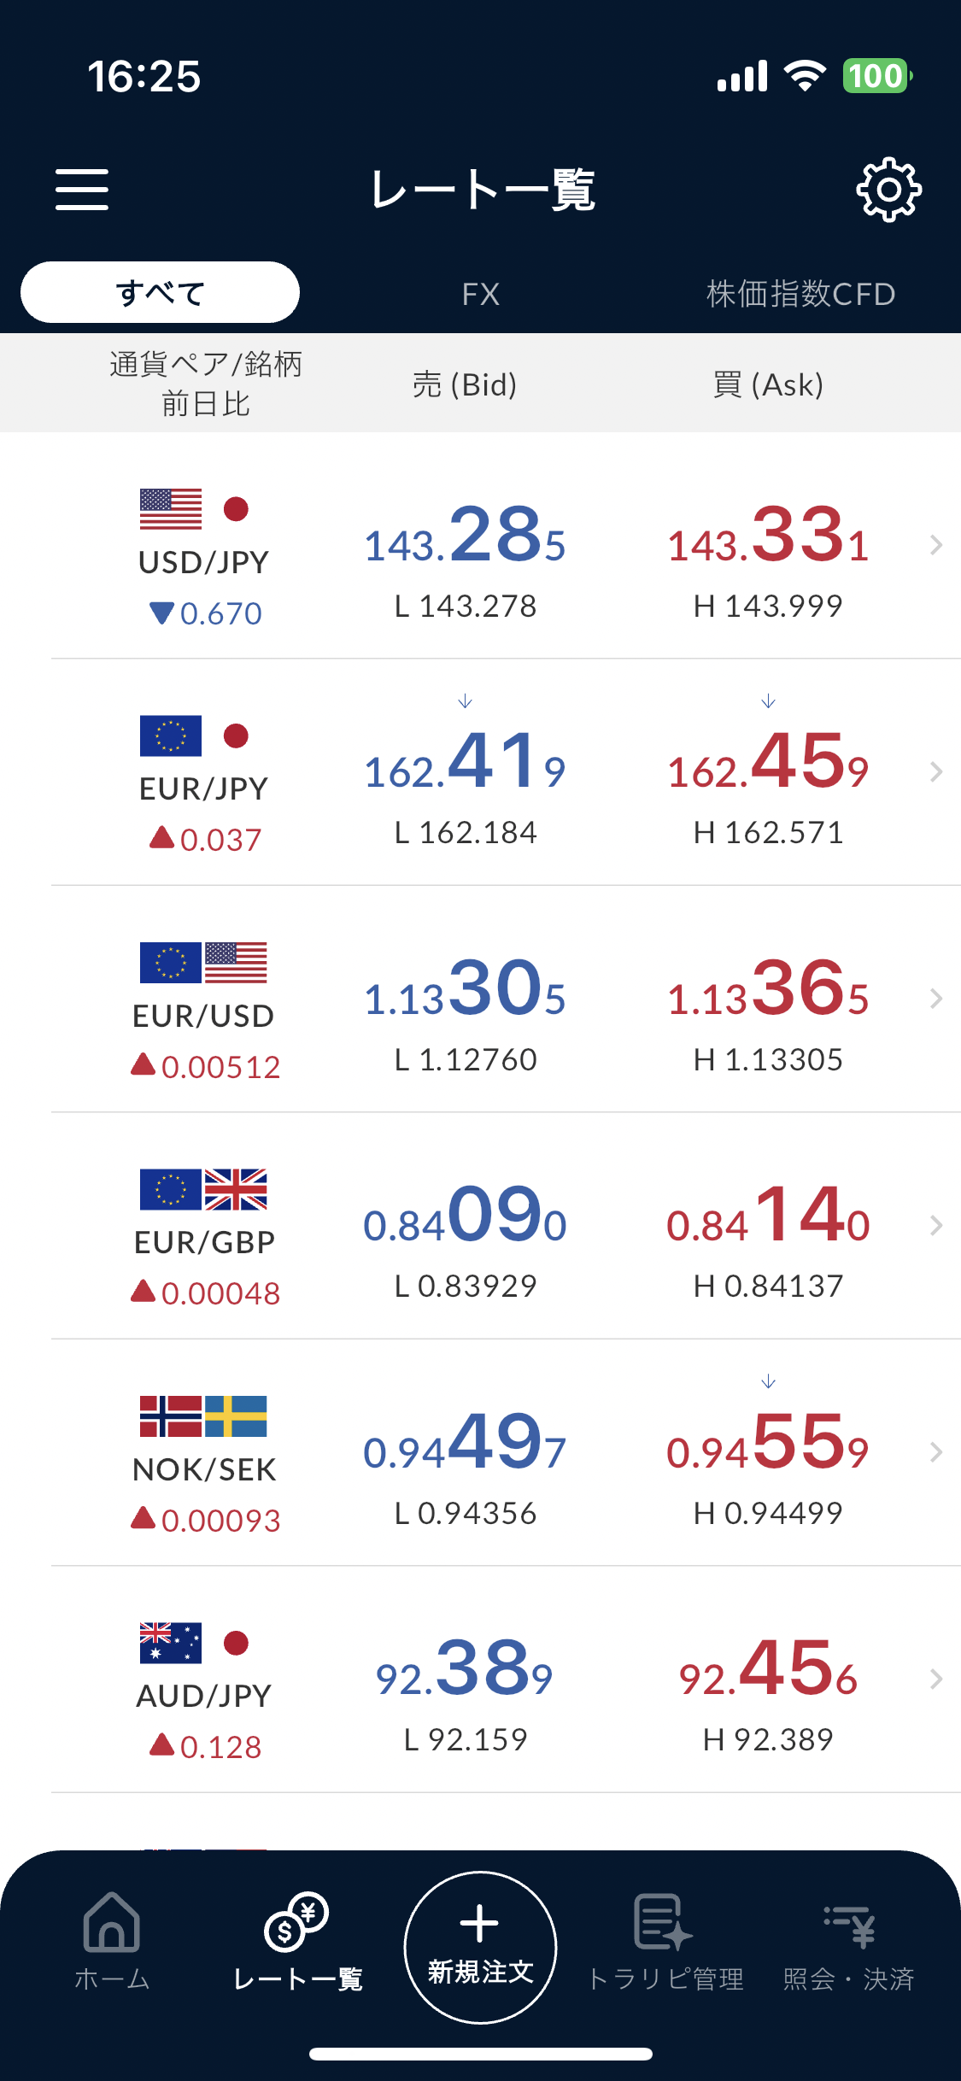Tap the 通貨ペア/銘柄 column header
Viewport: 961px width, 2081px height.
(x=206, y=364)
